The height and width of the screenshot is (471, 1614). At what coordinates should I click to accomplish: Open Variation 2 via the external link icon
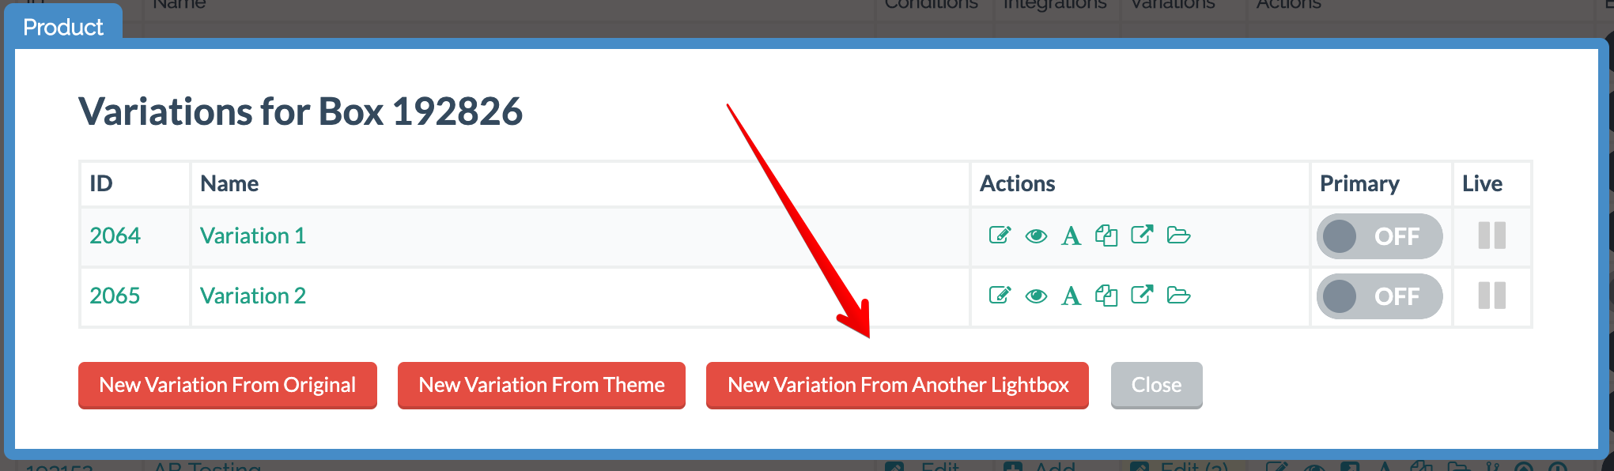pyautogui.click(x=1142, y=295)
